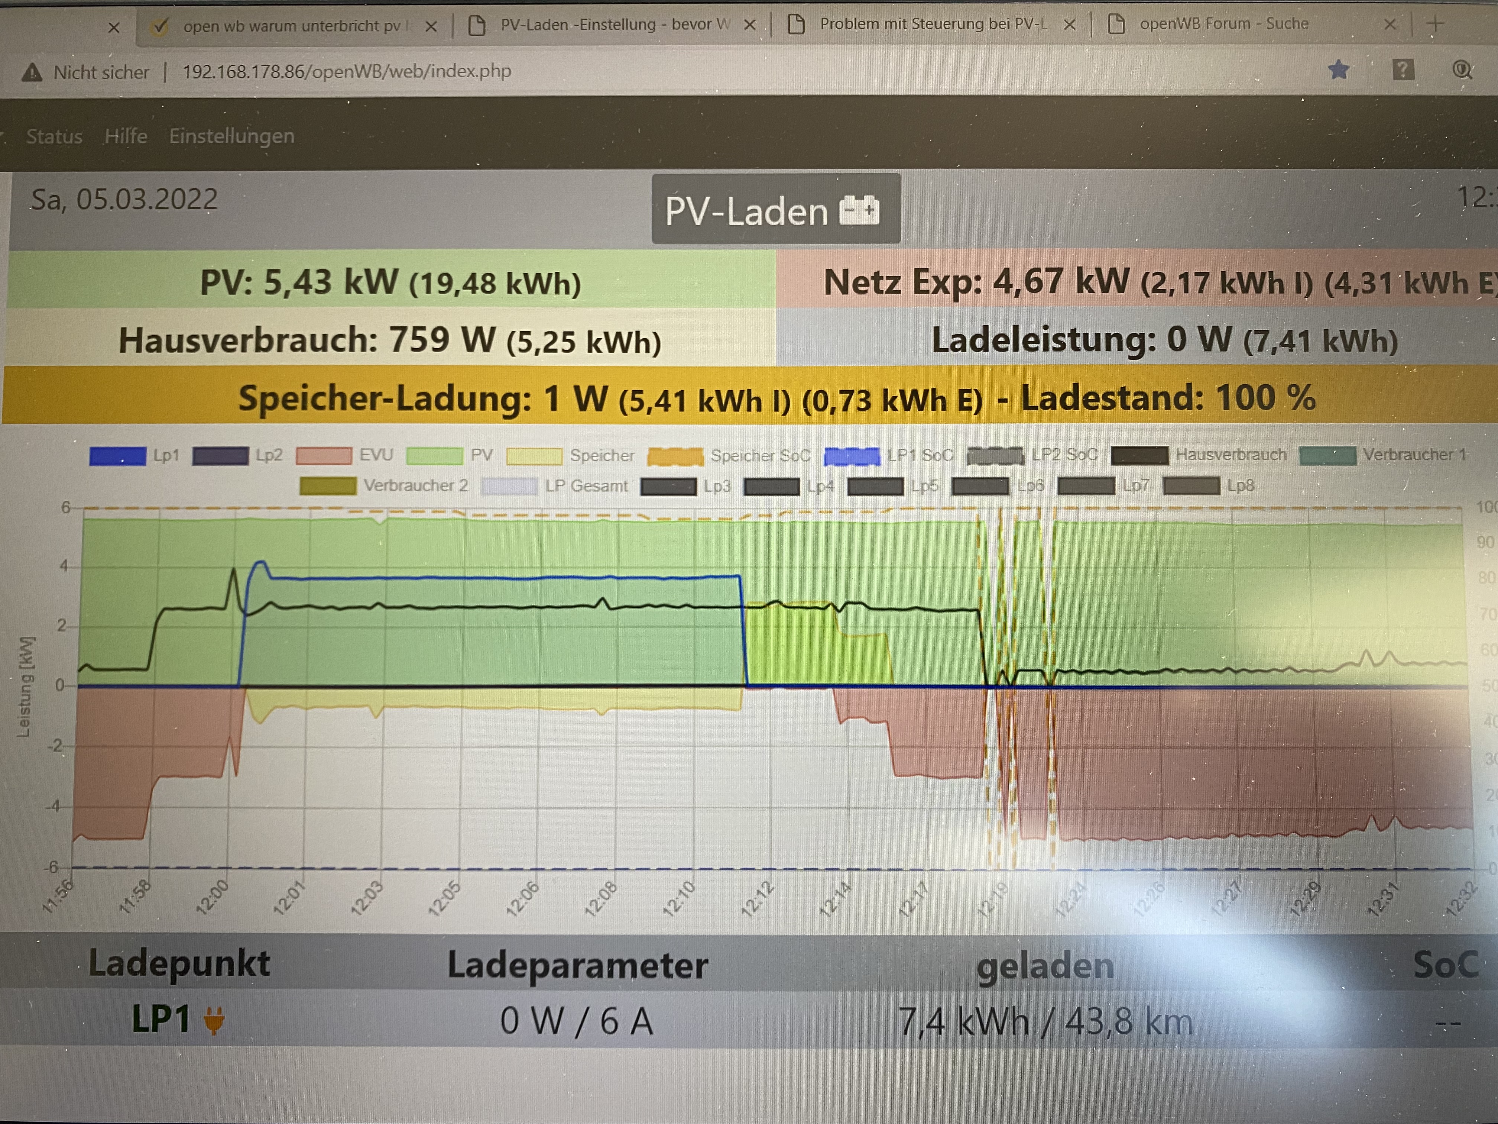The image size is (1498, 1124).
Task: Click the search extension icon in toolbar
Action: (x=1462, y=70)
